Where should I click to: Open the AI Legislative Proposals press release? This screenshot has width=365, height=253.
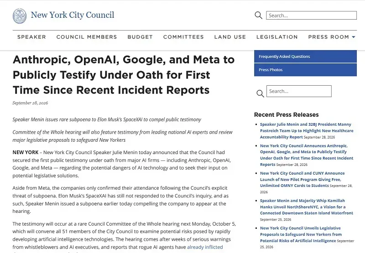301,234
